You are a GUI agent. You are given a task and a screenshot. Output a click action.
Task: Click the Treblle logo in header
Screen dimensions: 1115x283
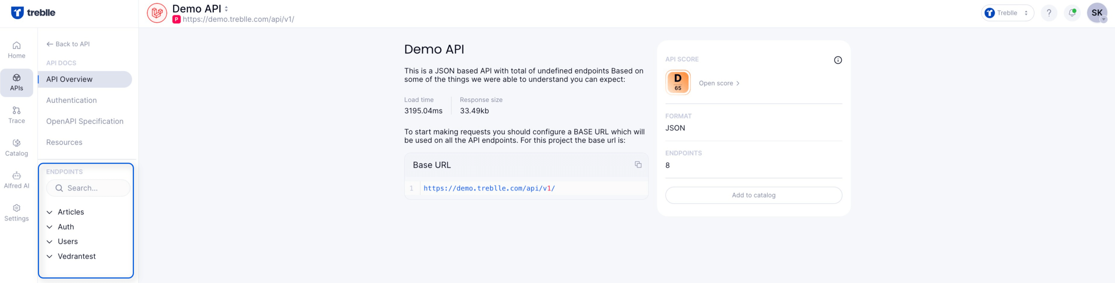click(x=33, y=13)
